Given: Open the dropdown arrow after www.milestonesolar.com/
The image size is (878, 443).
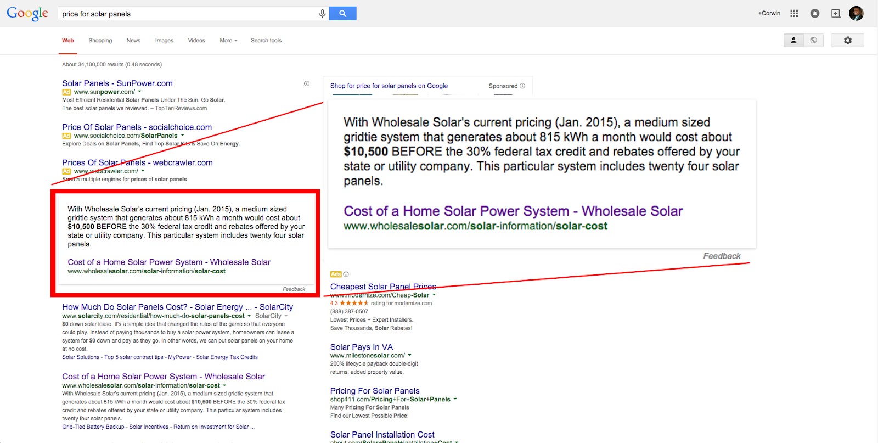Looking at the screenshot, I should pos(409,356).
